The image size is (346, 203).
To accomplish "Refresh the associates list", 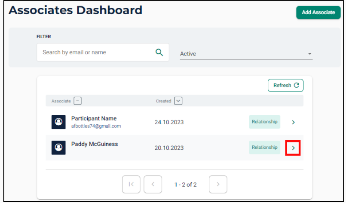I will (x=285, y=85).
